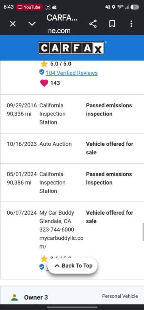Expand the browser tab dropdown chevron

(x=32, y=24)
